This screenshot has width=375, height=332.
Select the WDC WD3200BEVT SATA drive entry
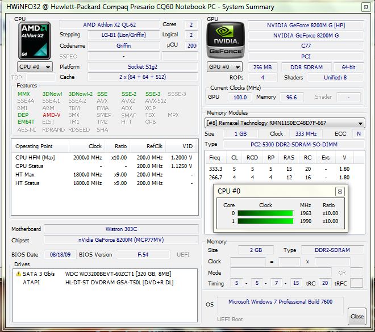tap(105, 274)
